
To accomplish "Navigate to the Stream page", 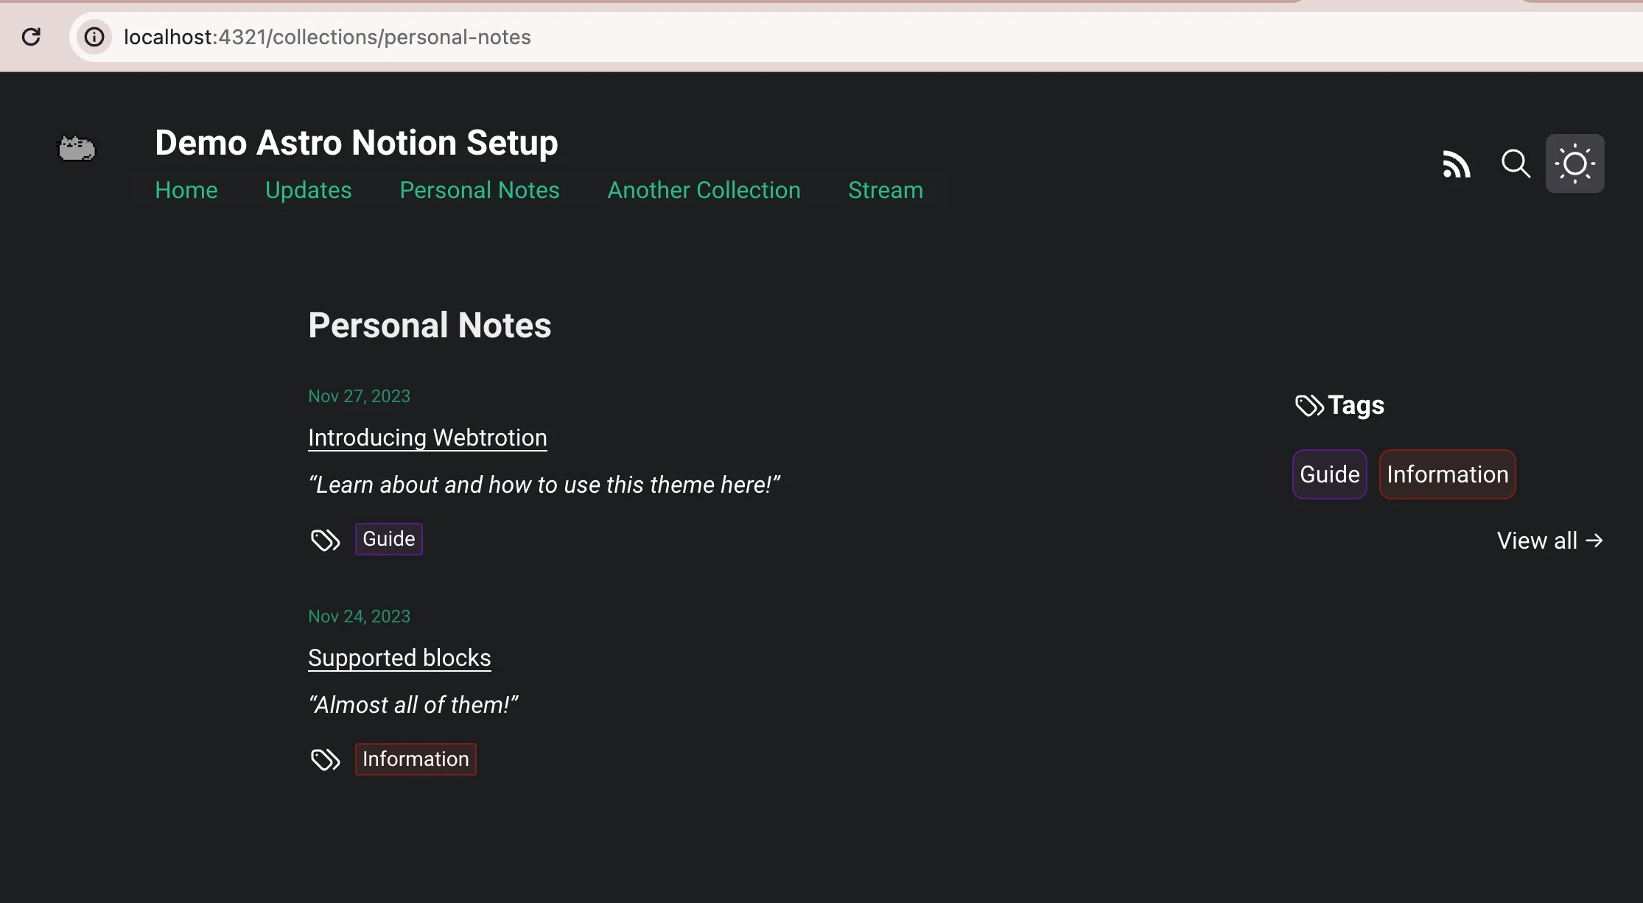I will pyautogui.click(x=885, y=190).
